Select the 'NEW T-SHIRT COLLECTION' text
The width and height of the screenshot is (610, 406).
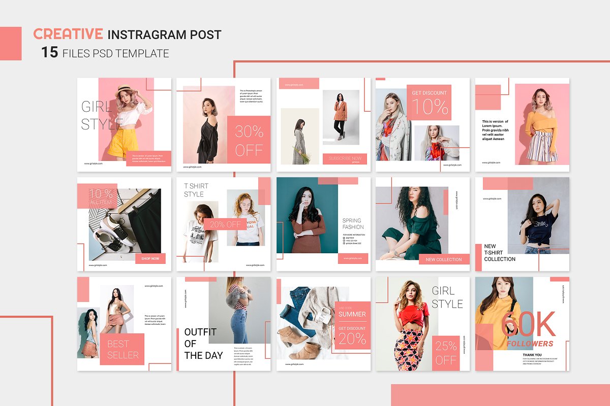click(500, 253)
